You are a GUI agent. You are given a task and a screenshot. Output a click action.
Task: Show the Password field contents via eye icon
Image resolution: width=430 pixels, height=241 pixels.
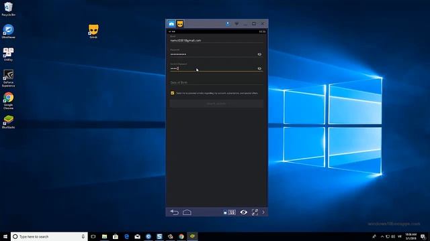click(x=259, y=54)
